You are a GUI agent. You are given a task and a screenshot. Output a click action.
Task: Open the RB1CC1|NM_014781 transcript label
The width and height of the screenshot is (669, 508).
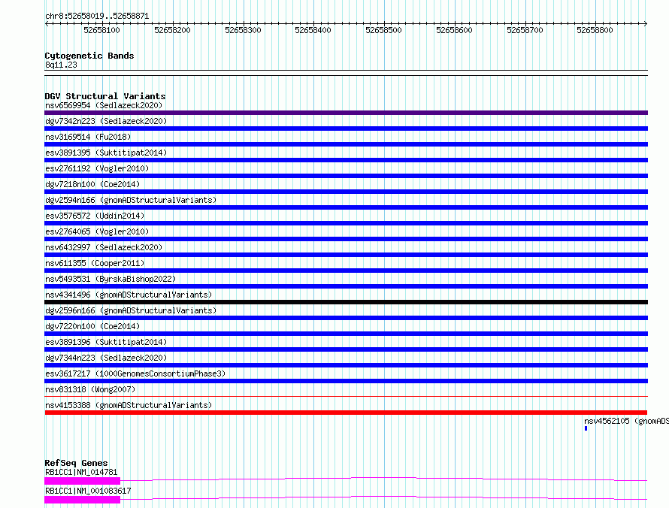81,472
